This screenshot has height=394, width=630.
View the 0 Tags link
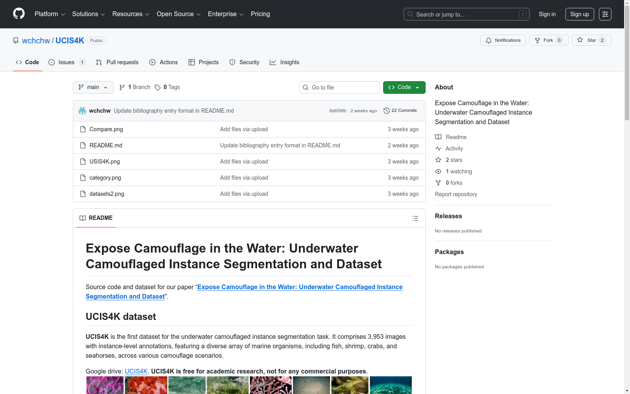(x=167, y=87)
